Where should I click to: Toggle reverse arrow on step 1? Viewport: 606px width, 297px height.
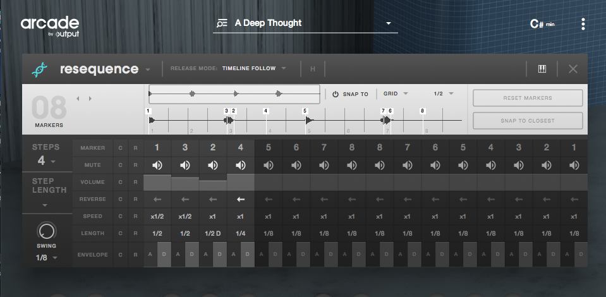[157, 199]
